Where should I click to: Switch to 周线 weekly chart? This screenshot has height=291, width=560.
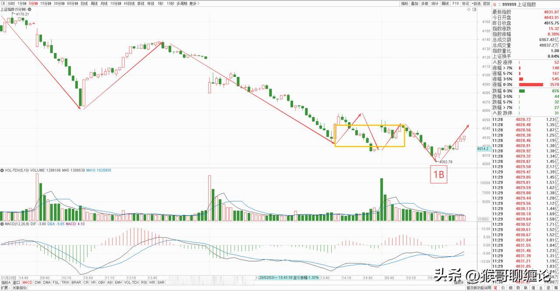click(94, 3)
